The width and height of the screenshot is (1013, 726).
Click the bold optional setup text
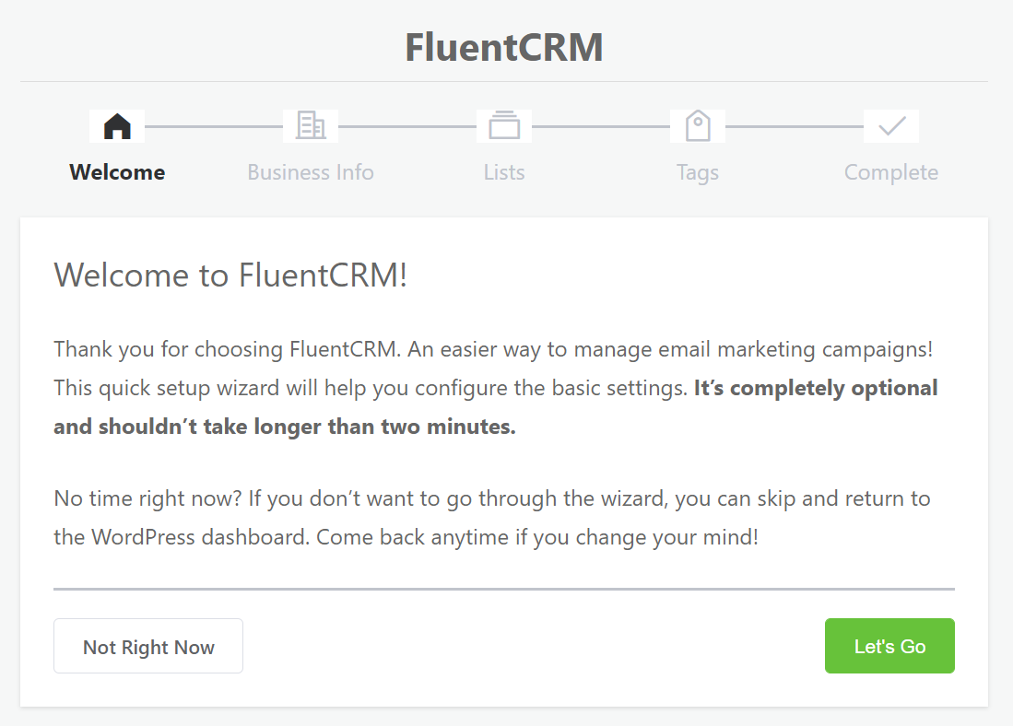[x=815, y=388]
